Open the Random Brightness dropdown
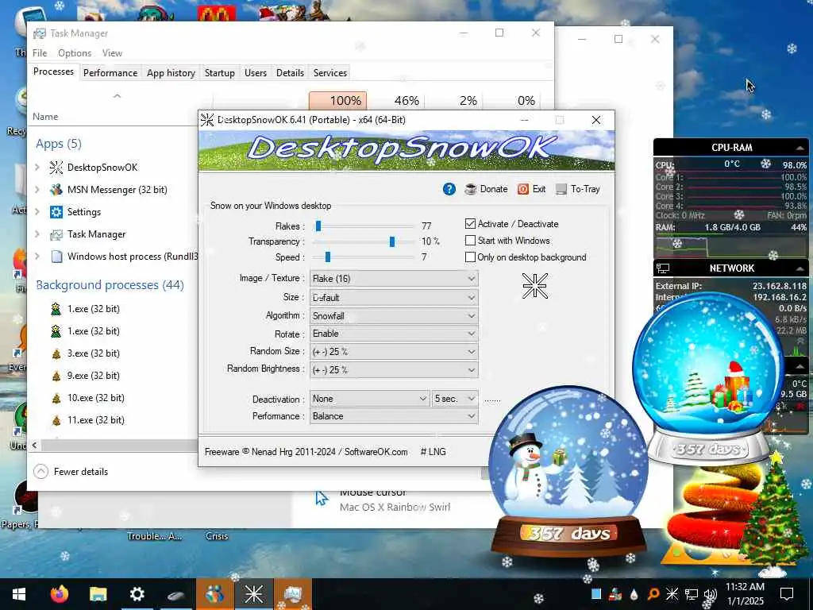This screenshot has height=610, width=813. coord(394,370)
